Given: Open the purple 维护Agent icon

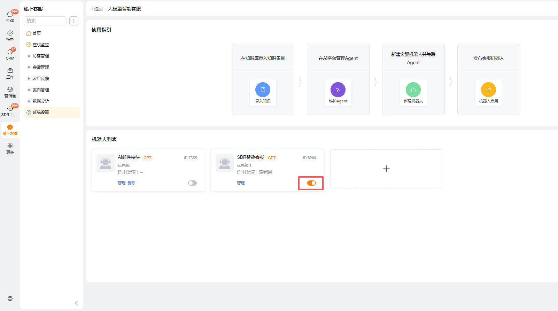Looking at the screenshot, I should (x=338, y=90).
